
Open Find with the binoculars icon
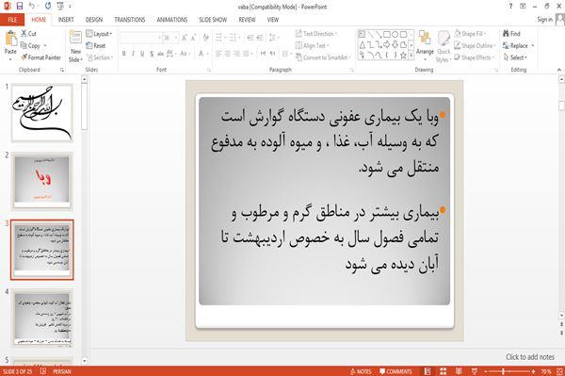click(x=511, y=34)
